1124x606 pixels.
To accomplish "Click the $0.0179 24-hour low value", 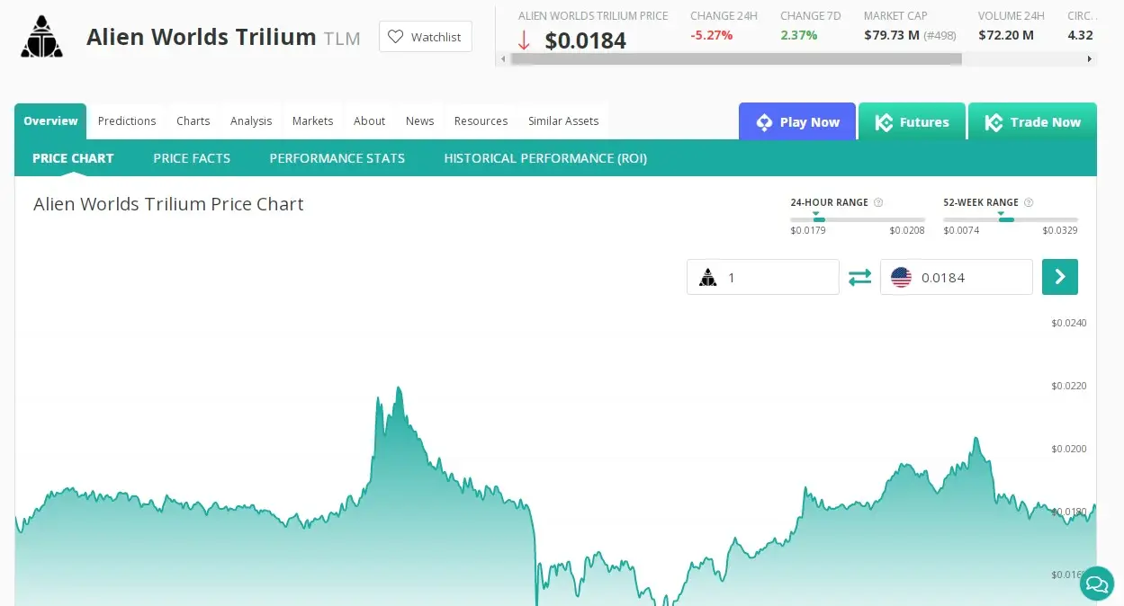I will click(x=808, y=231).
